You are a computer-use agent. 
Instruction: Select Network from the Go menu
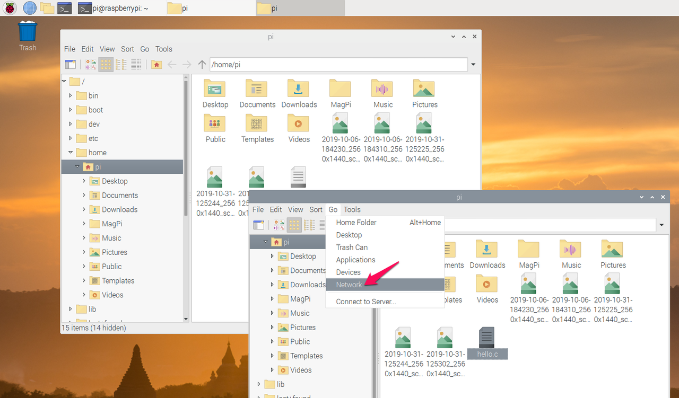349,285
